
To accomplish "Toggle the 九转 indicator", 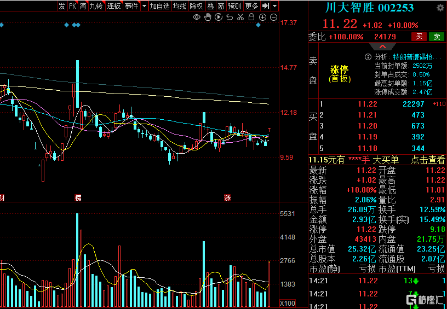I will 96,6.
